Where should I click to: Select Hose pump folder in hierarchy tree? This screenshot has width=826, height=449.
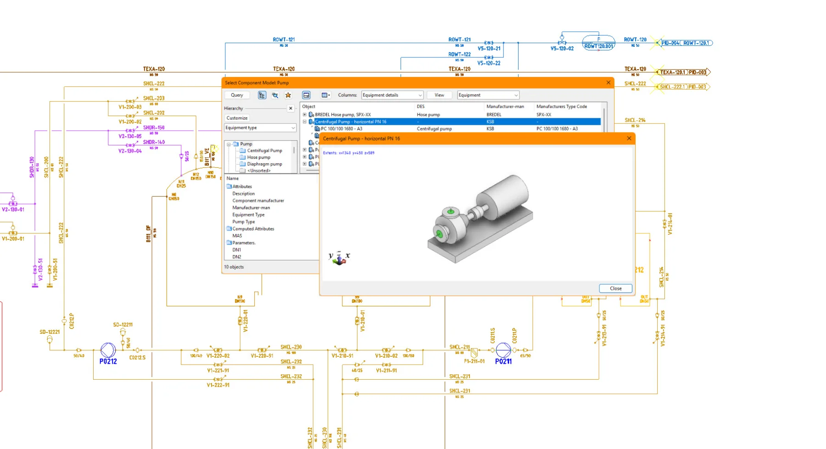tap(258, 157)
